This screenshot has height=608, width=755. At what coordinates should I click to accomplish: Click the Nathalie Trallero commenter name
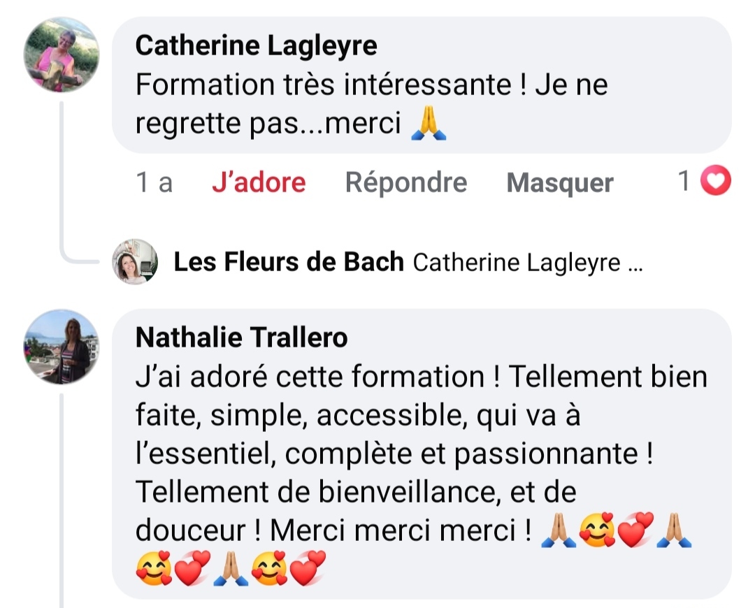point(241,338)
